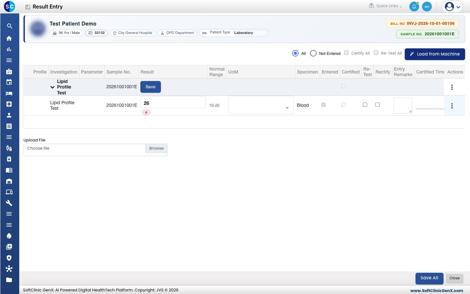
Task: Open the shield health sidebar icon
Action: (9, 258)
